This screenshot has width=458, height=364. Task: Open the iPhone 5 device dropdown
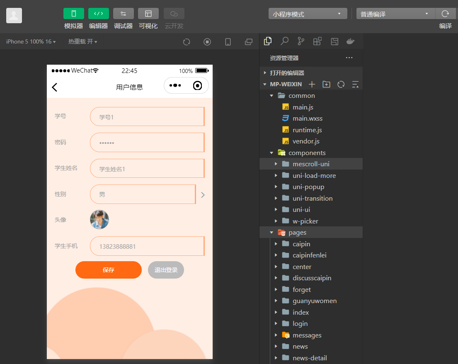(31, 41)
